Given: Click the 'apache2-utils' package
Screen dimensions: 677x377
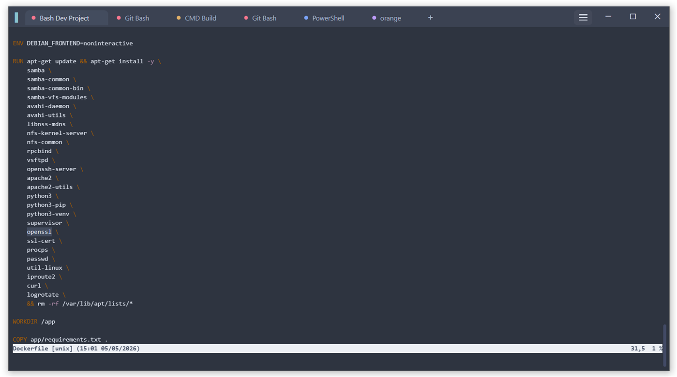Looking at the screenshot, I should tap(50, 187).
